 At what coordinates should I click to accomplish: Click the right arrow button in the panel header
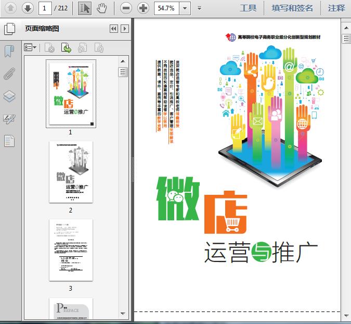tap(125, 29)
